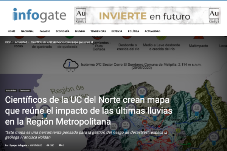
Task: Open the Actualidad category tag
Action: click(11, 91)
